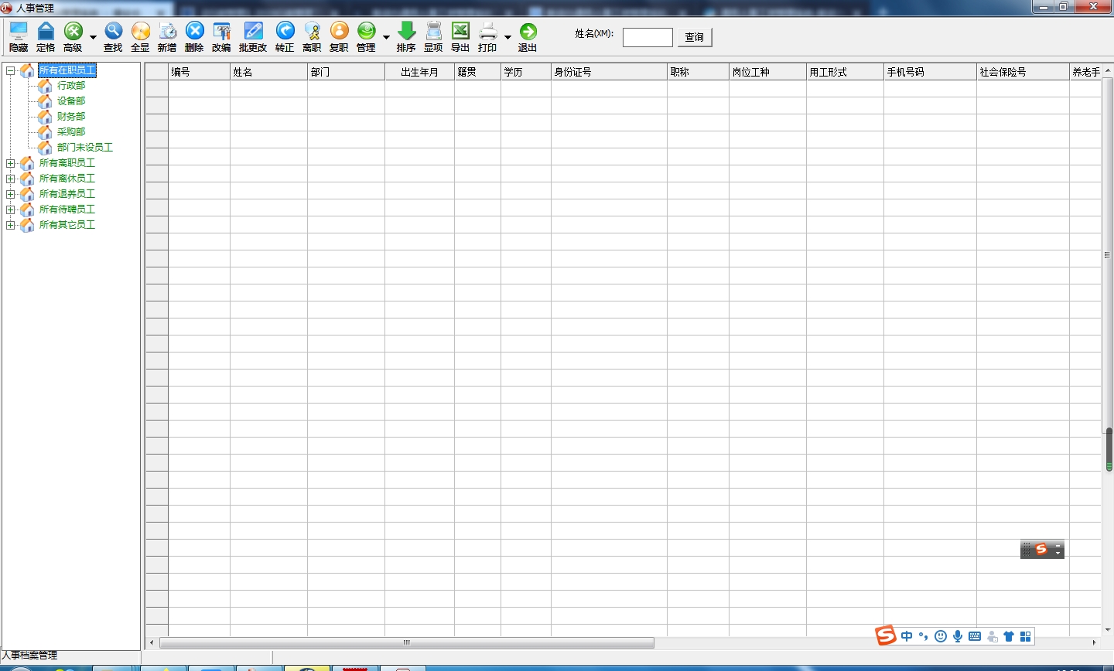Viewport: 1114px width, 671px height.
Task: Open dropdown arrow next to 管理
Action: tap(386, 37)
